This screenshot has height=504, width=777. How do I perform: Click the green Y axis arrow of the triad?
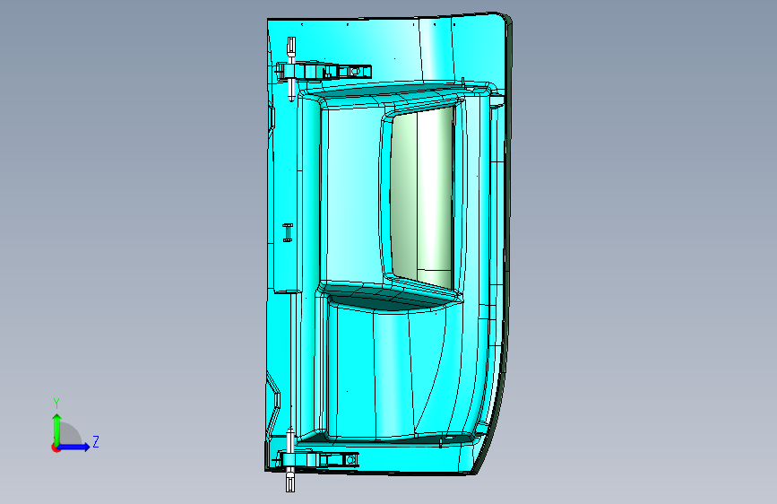click(x=56, y=429)
